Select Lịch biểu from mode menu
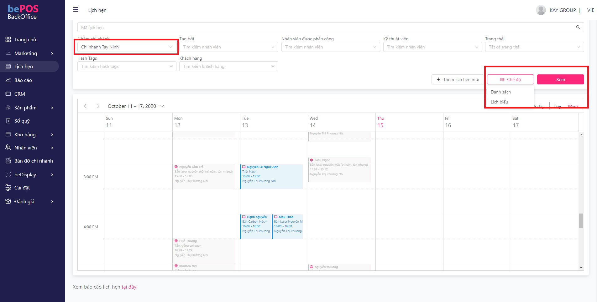This screenshot has width=597, height=302. coord(500,102)
